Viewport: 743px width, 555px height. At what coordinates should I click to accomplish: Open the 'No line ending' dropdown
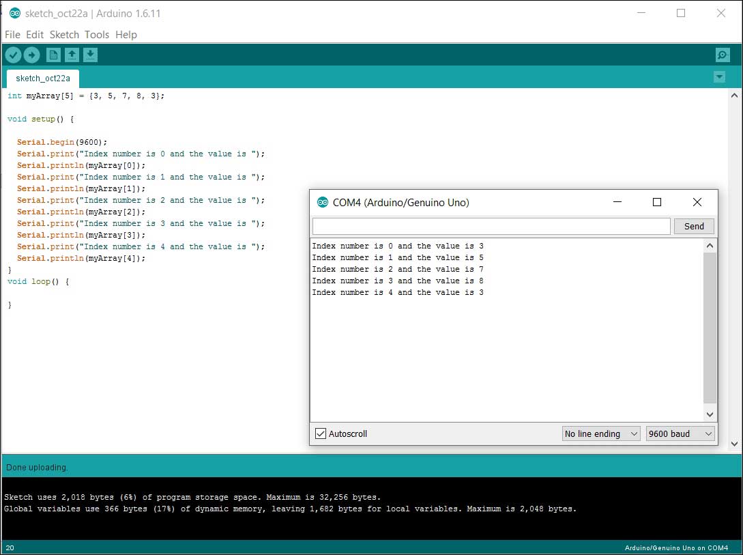coord(601,433)
